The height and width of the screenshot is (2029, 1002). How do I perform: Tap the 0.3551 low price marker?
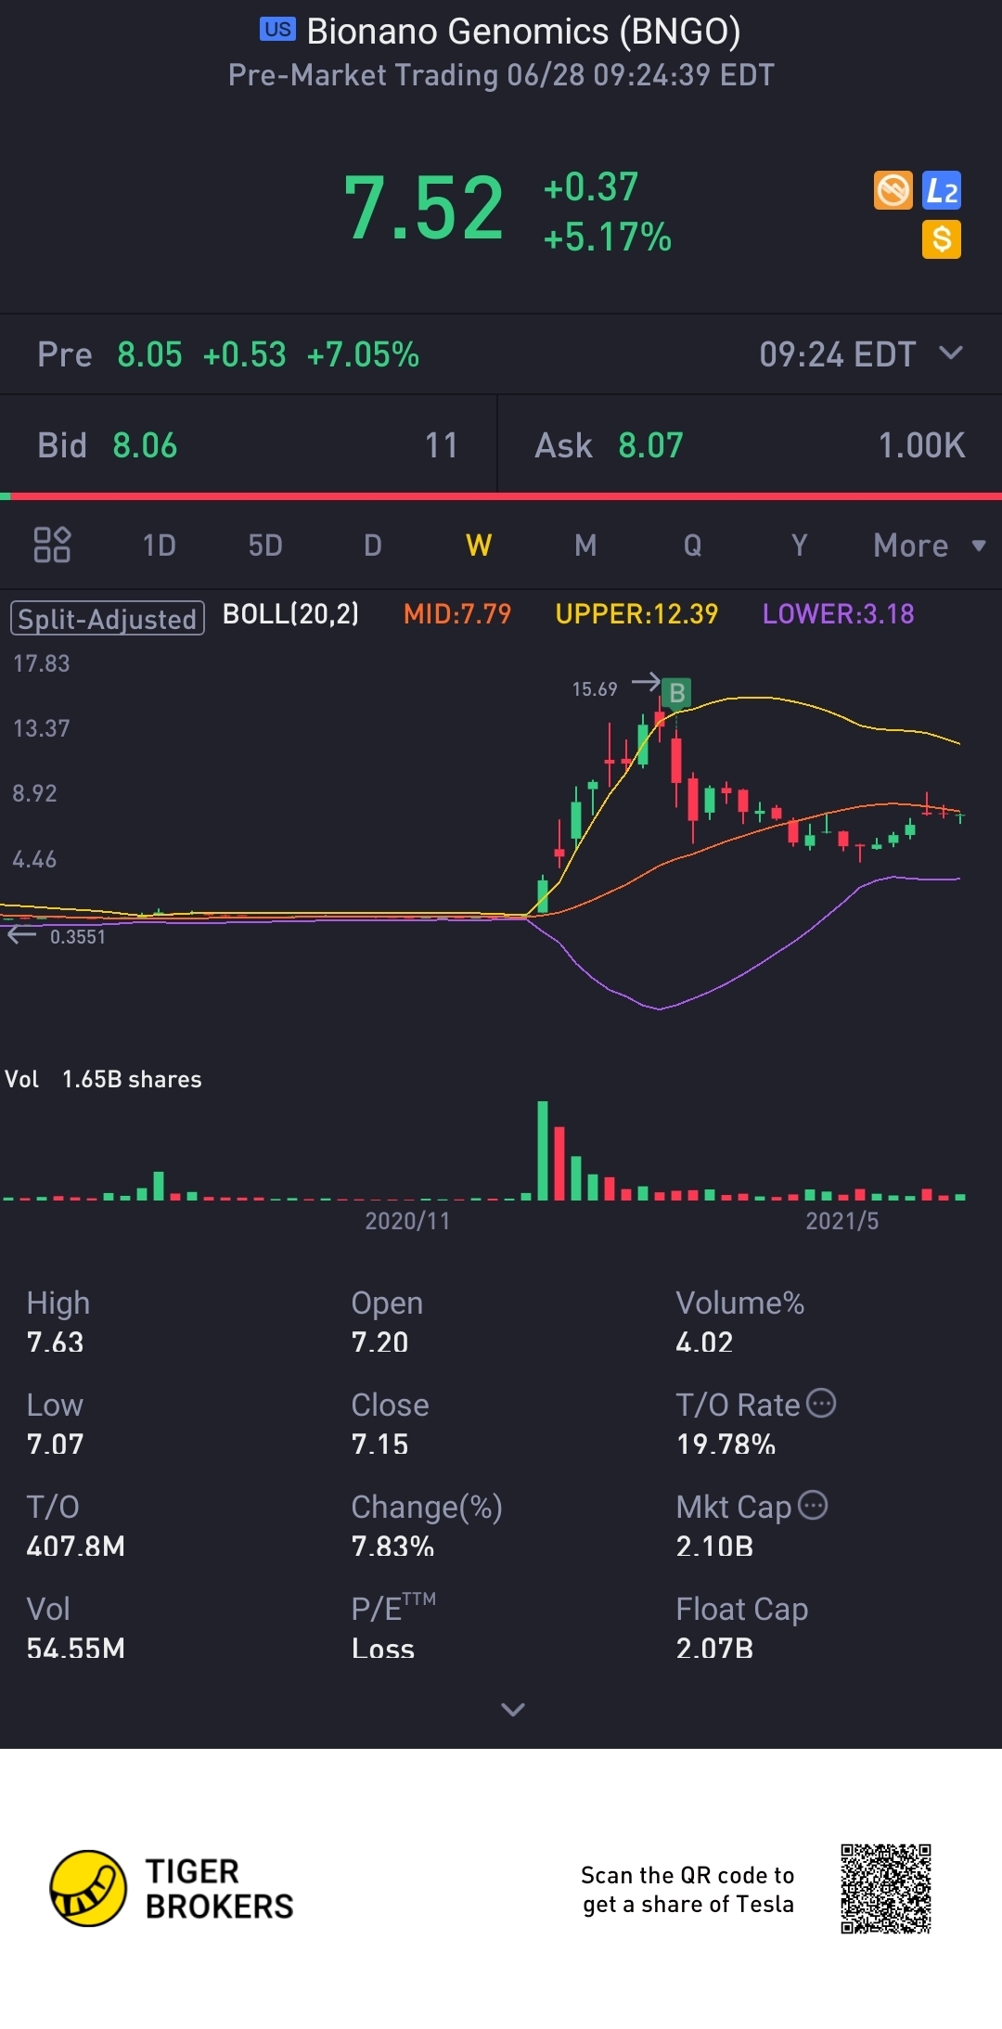(x=78, y=937)
